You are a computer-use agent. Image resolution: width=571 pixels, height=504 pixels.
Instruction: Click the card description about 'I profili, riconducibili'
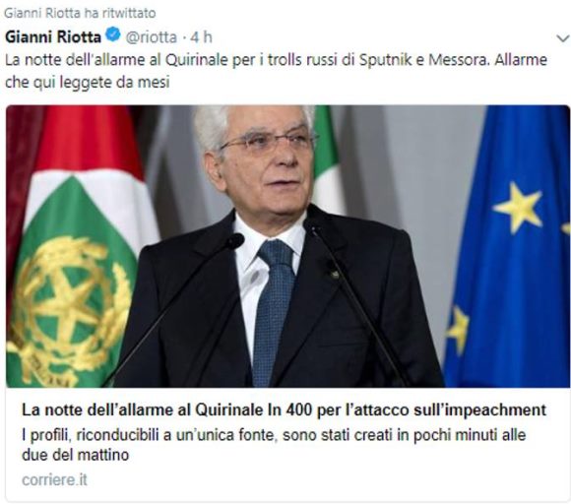tap(274, 445)
